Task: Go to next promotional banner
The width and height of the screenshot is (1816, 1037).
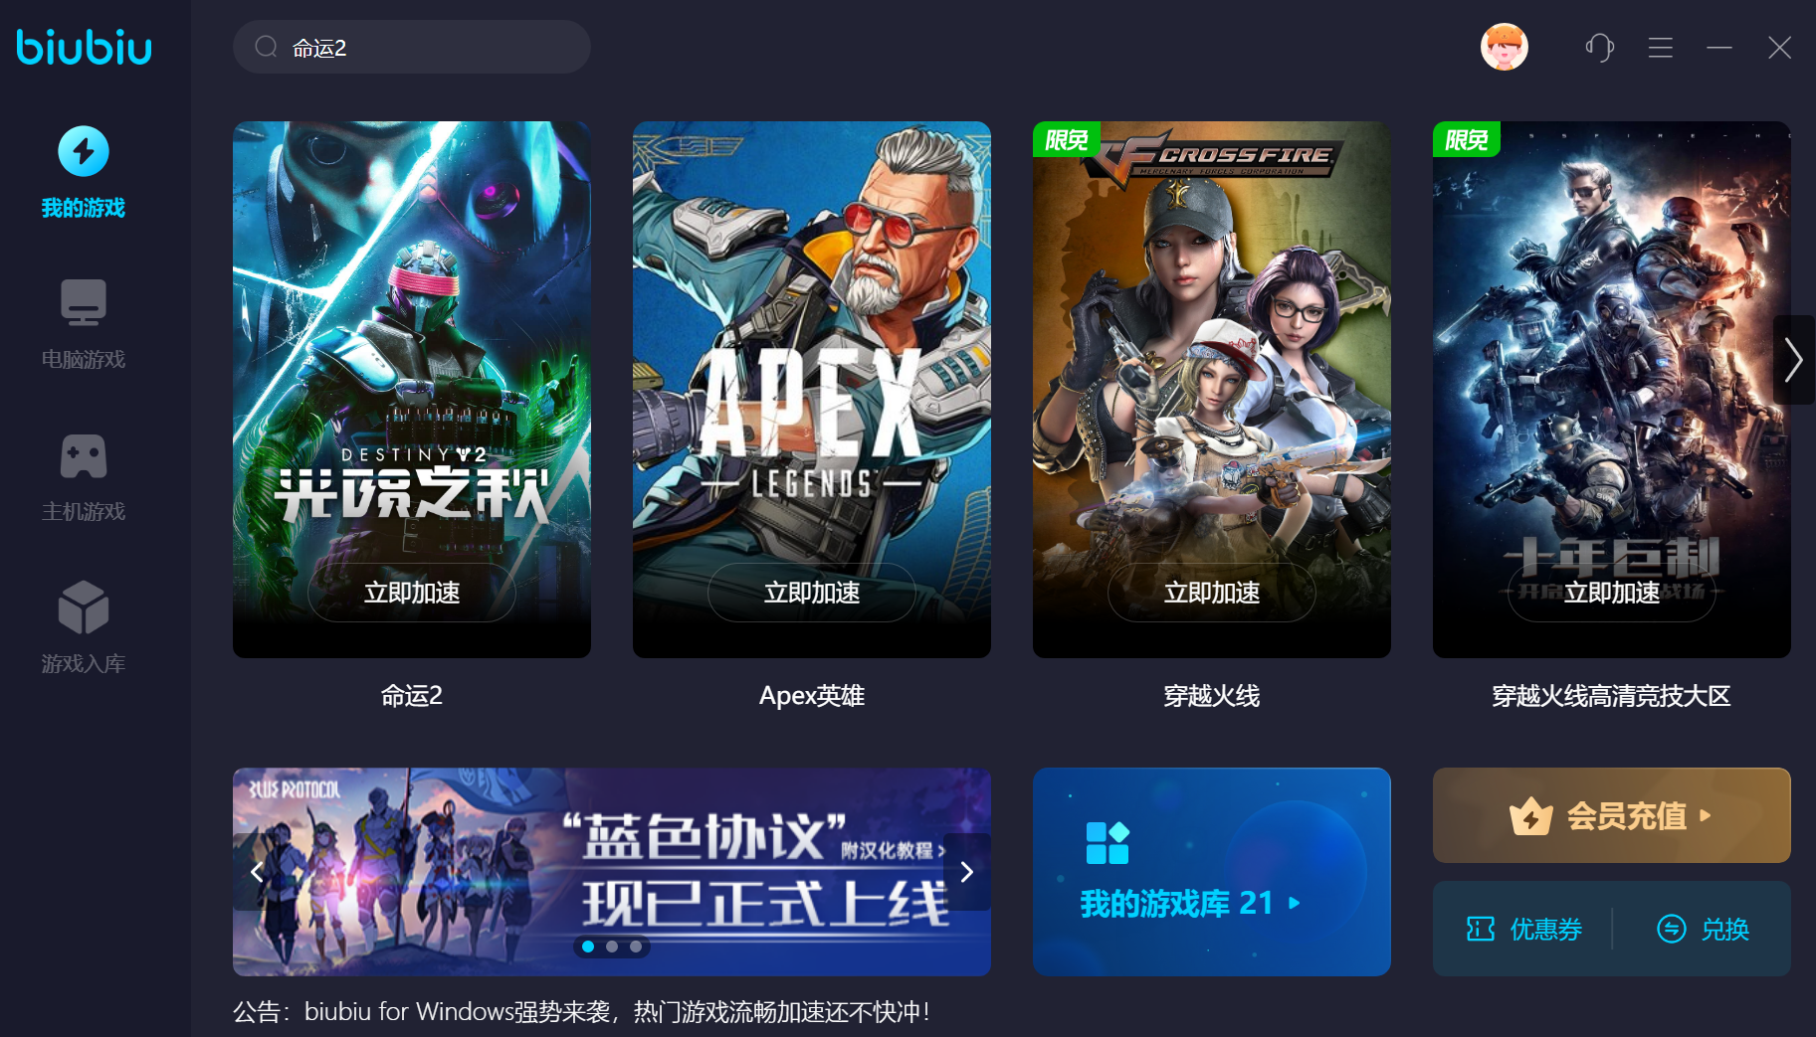Action: click(x=966, y=872)
